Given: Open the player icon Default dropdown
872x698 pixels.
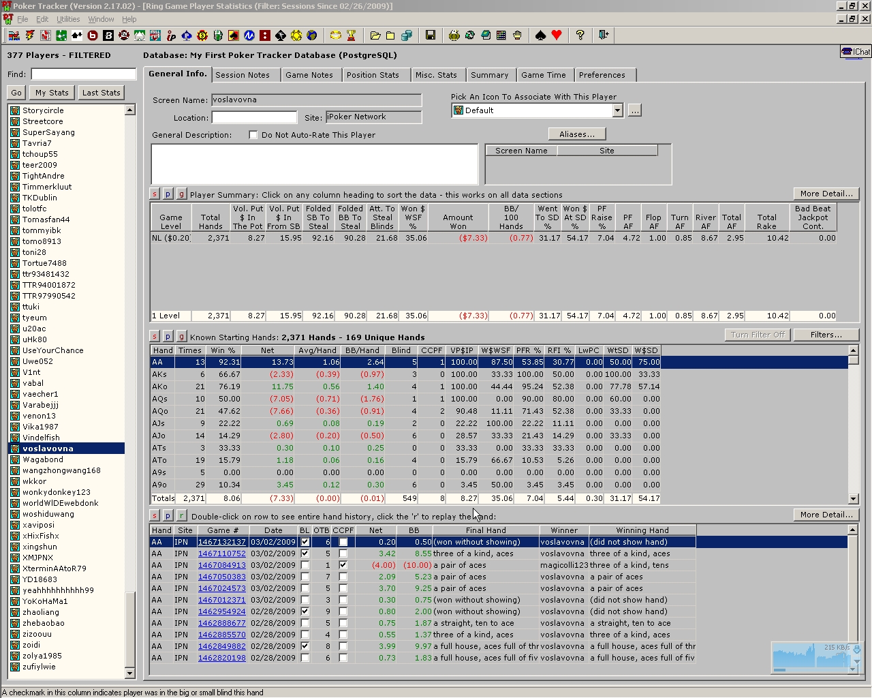Looking at the screenshot, I should point(617,110).
